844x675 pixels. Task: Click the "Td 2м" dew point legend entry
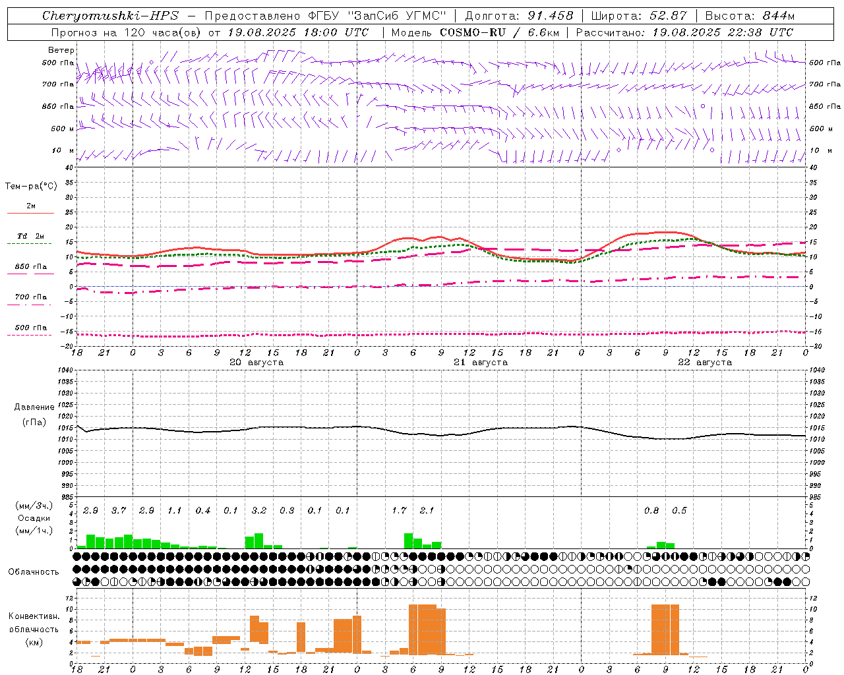31,236
